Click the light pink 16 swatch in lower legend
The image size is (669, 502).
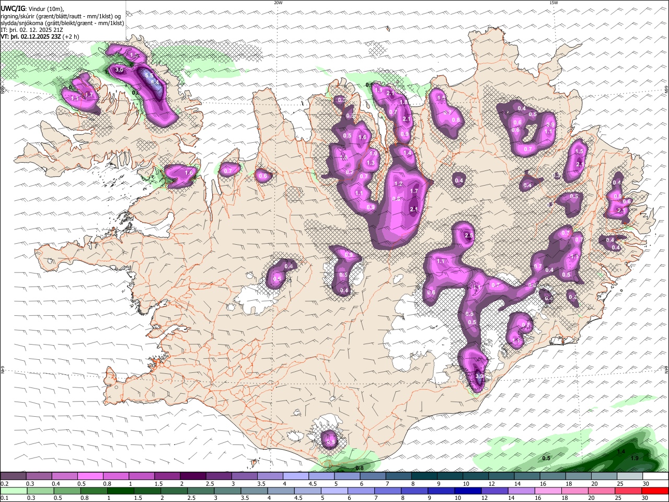548,490
